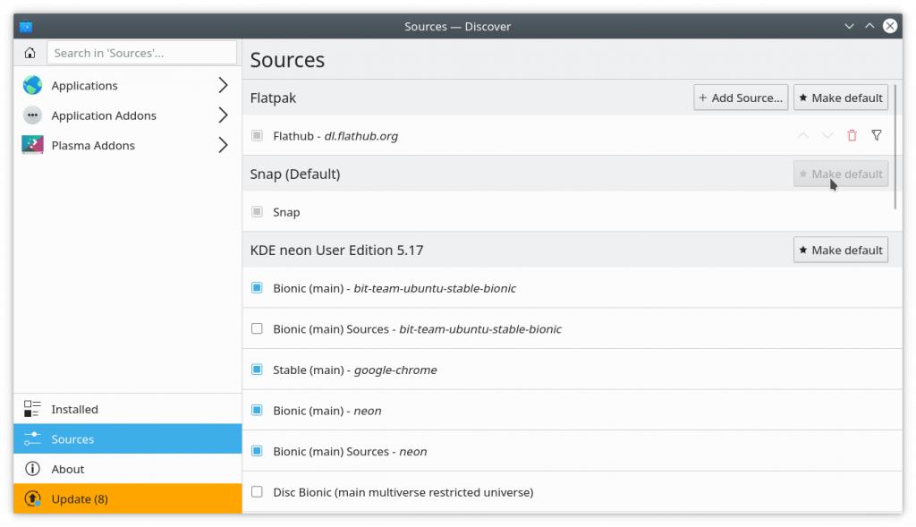Click the filter icon on Flathub row

tap(877, 136)
